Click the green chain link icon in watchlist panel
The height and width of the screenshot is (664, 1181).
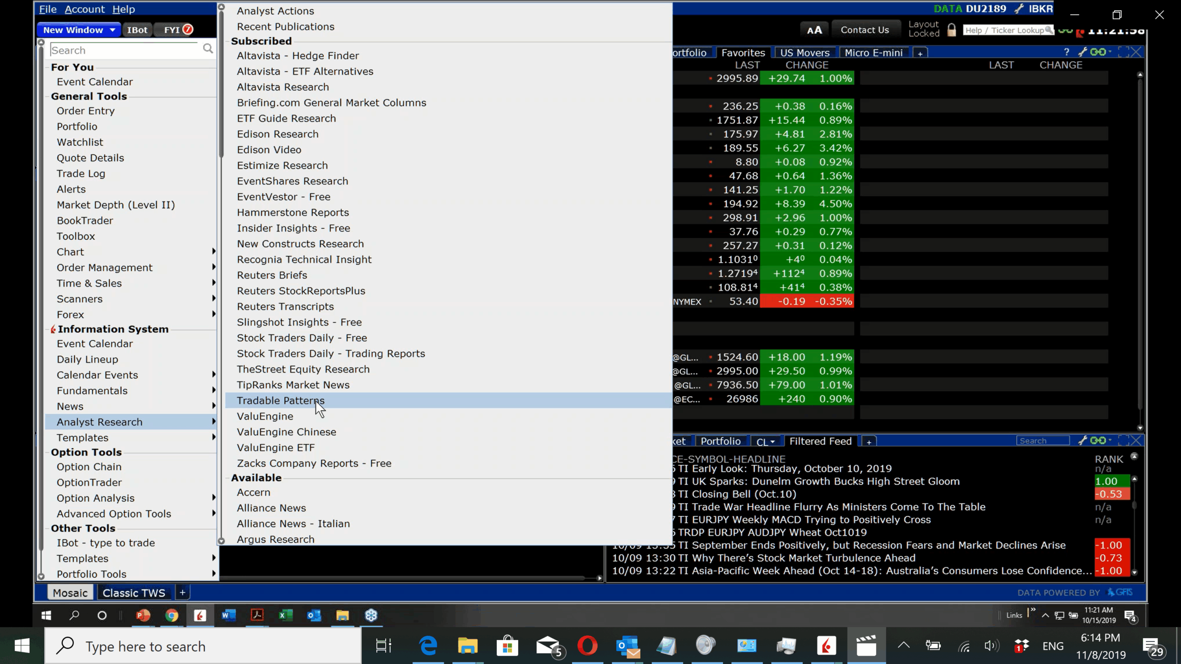tap(1098, 52)
